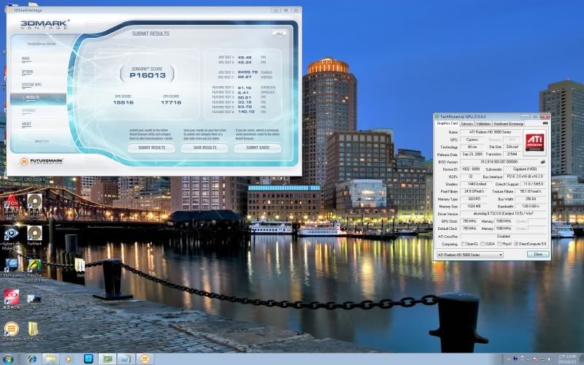Image resolution: width=584 pixels, height=365 pixels.
Task: Open the Options section in 3DMark Vantage
Action: [27, 72]
